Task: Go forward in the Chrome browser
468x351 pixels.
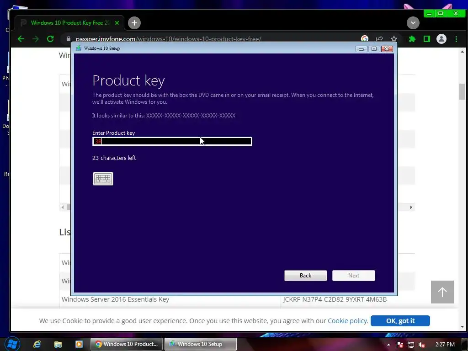Action: pos(36,39)
